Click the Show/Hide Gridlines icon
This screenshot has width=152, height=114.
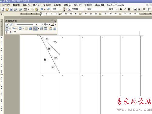tap(55, 29)
